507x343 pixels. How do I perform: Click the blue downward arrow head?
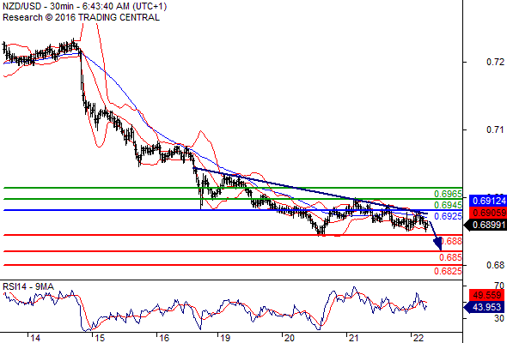(x=438, y=244)
